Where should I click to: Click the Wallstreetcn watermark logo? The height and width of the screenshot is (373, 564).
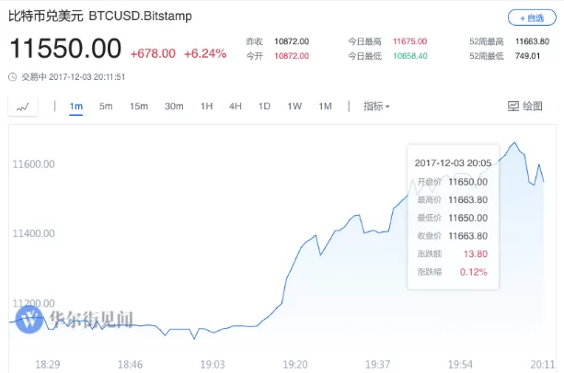pyautogui.click(x=29, y=319)
